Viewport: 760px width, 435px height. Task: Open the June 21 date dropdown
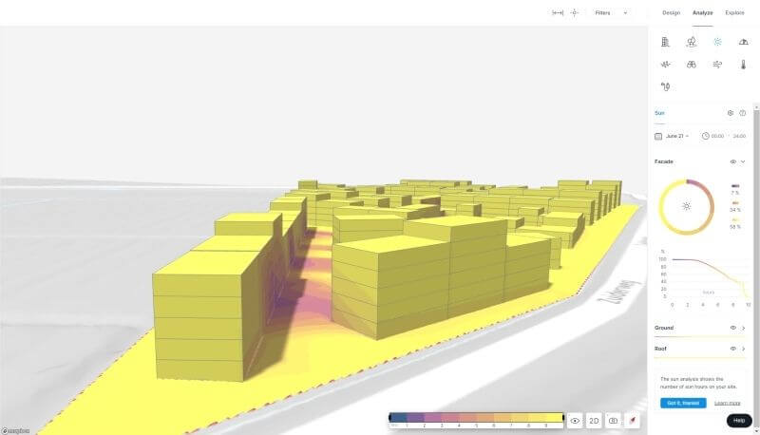tap(676, 136)
